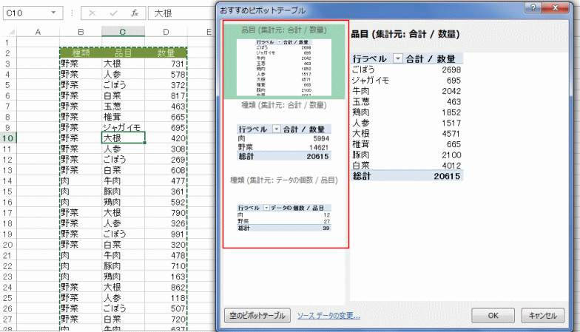The height and width of the screenshot is (332, 580).
Task: Open the 行ラベル filter dropdown in the preview
Action: click(397, 58)
